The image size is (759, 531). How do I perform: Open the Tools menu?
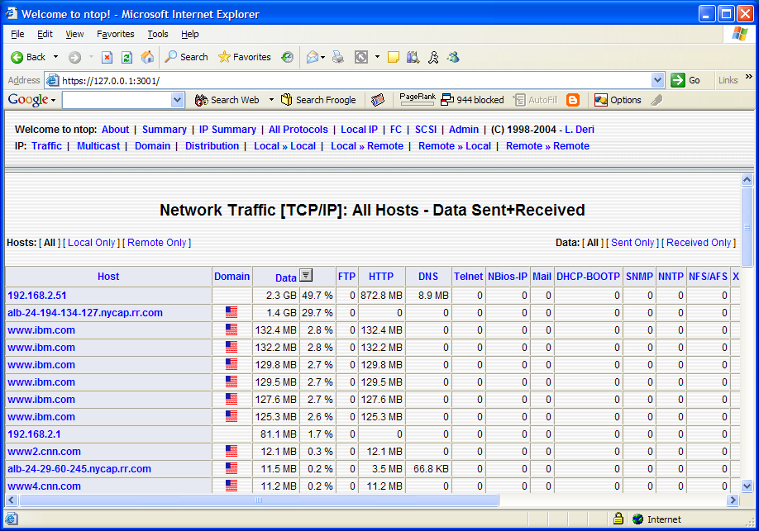click(157, 34)
